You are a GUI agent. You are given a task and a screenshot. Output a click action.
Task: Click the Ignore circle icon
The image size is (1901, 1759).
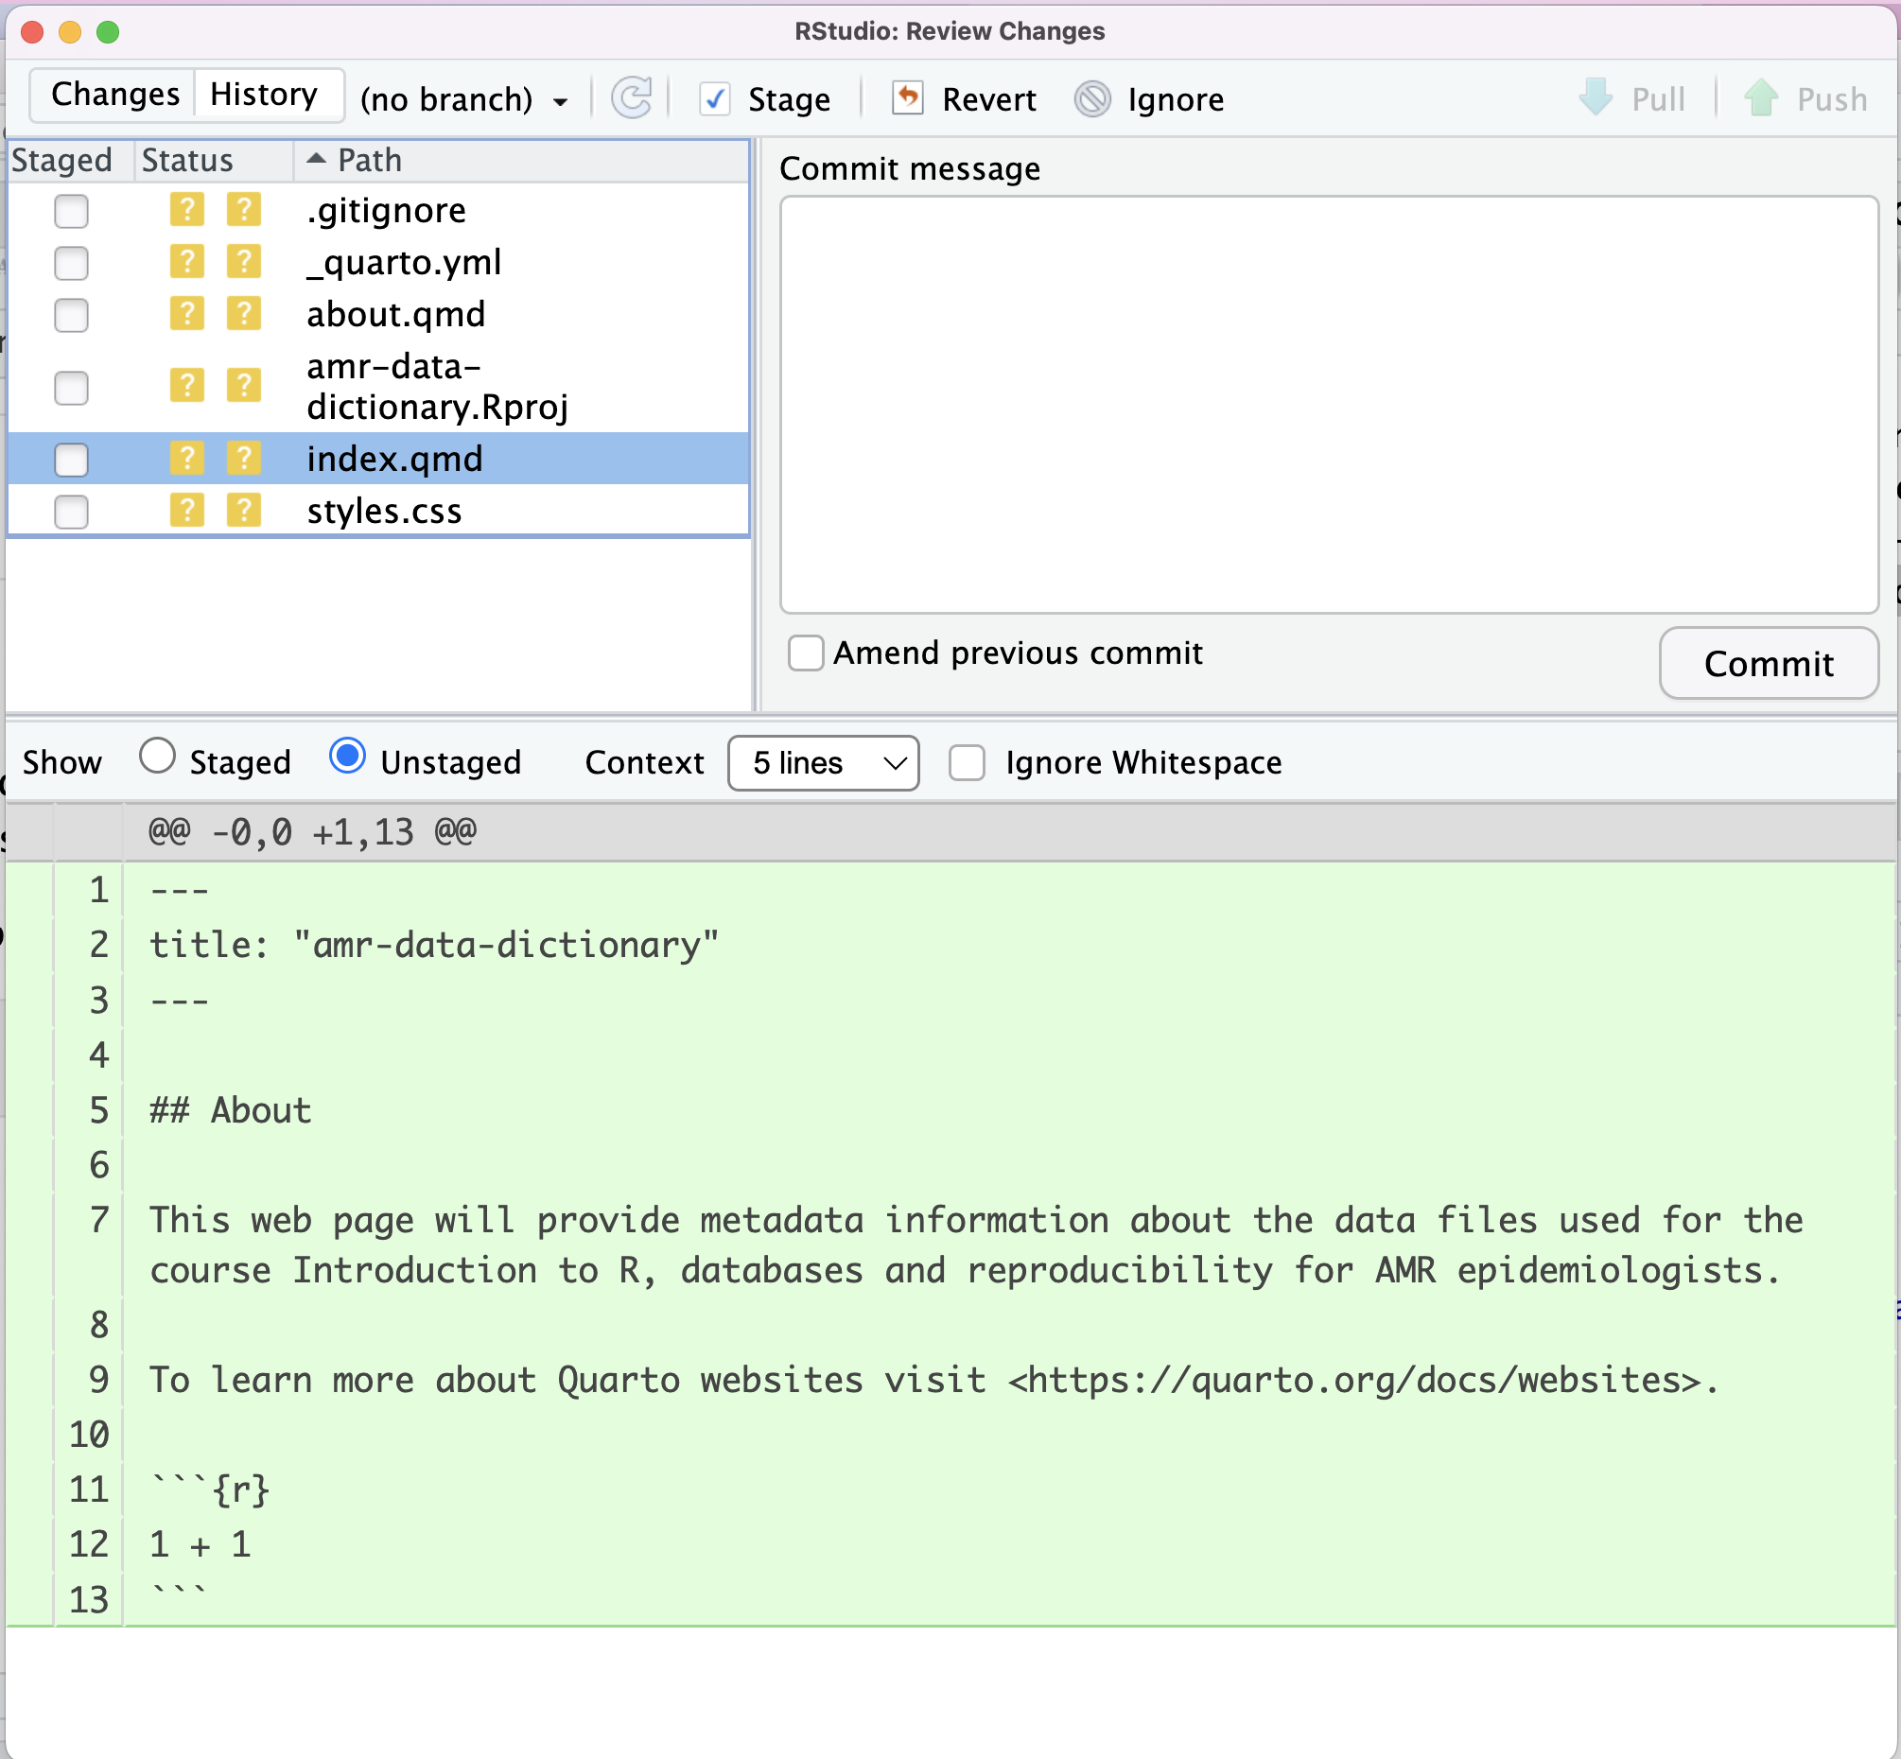click(x=1092, y=99)
